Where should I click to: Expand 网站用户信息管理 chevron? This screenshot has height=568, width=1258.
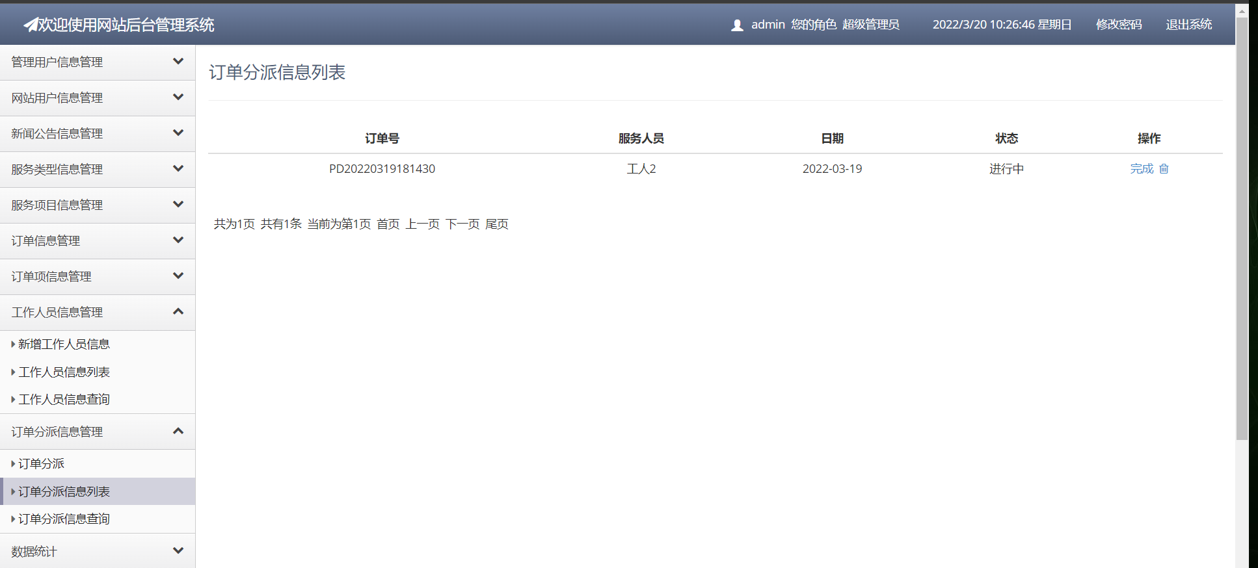point(178,97)
